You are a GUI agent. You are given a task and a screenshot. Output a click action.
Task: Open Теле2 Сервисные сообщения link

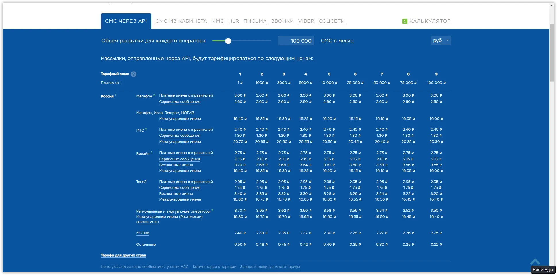[x=180, y=188]
